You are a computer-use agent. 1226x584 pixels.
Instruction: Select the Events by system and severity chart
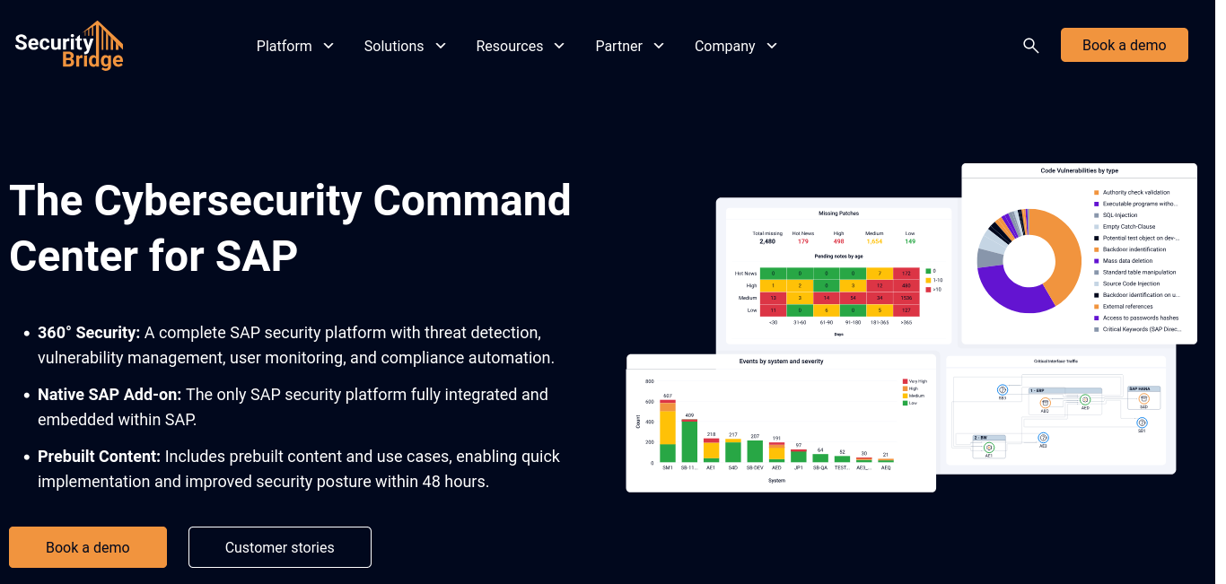tap(781, 423)
